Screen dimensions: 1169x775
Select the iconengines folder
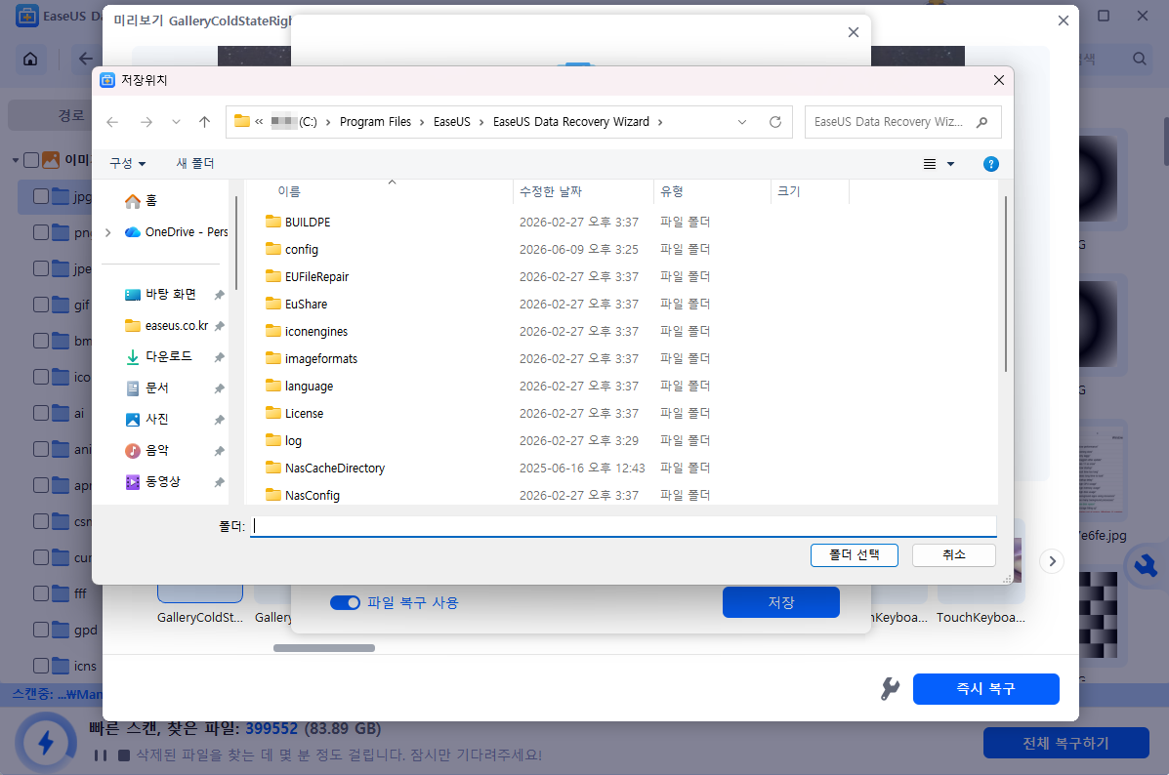(x=307, y=332)
